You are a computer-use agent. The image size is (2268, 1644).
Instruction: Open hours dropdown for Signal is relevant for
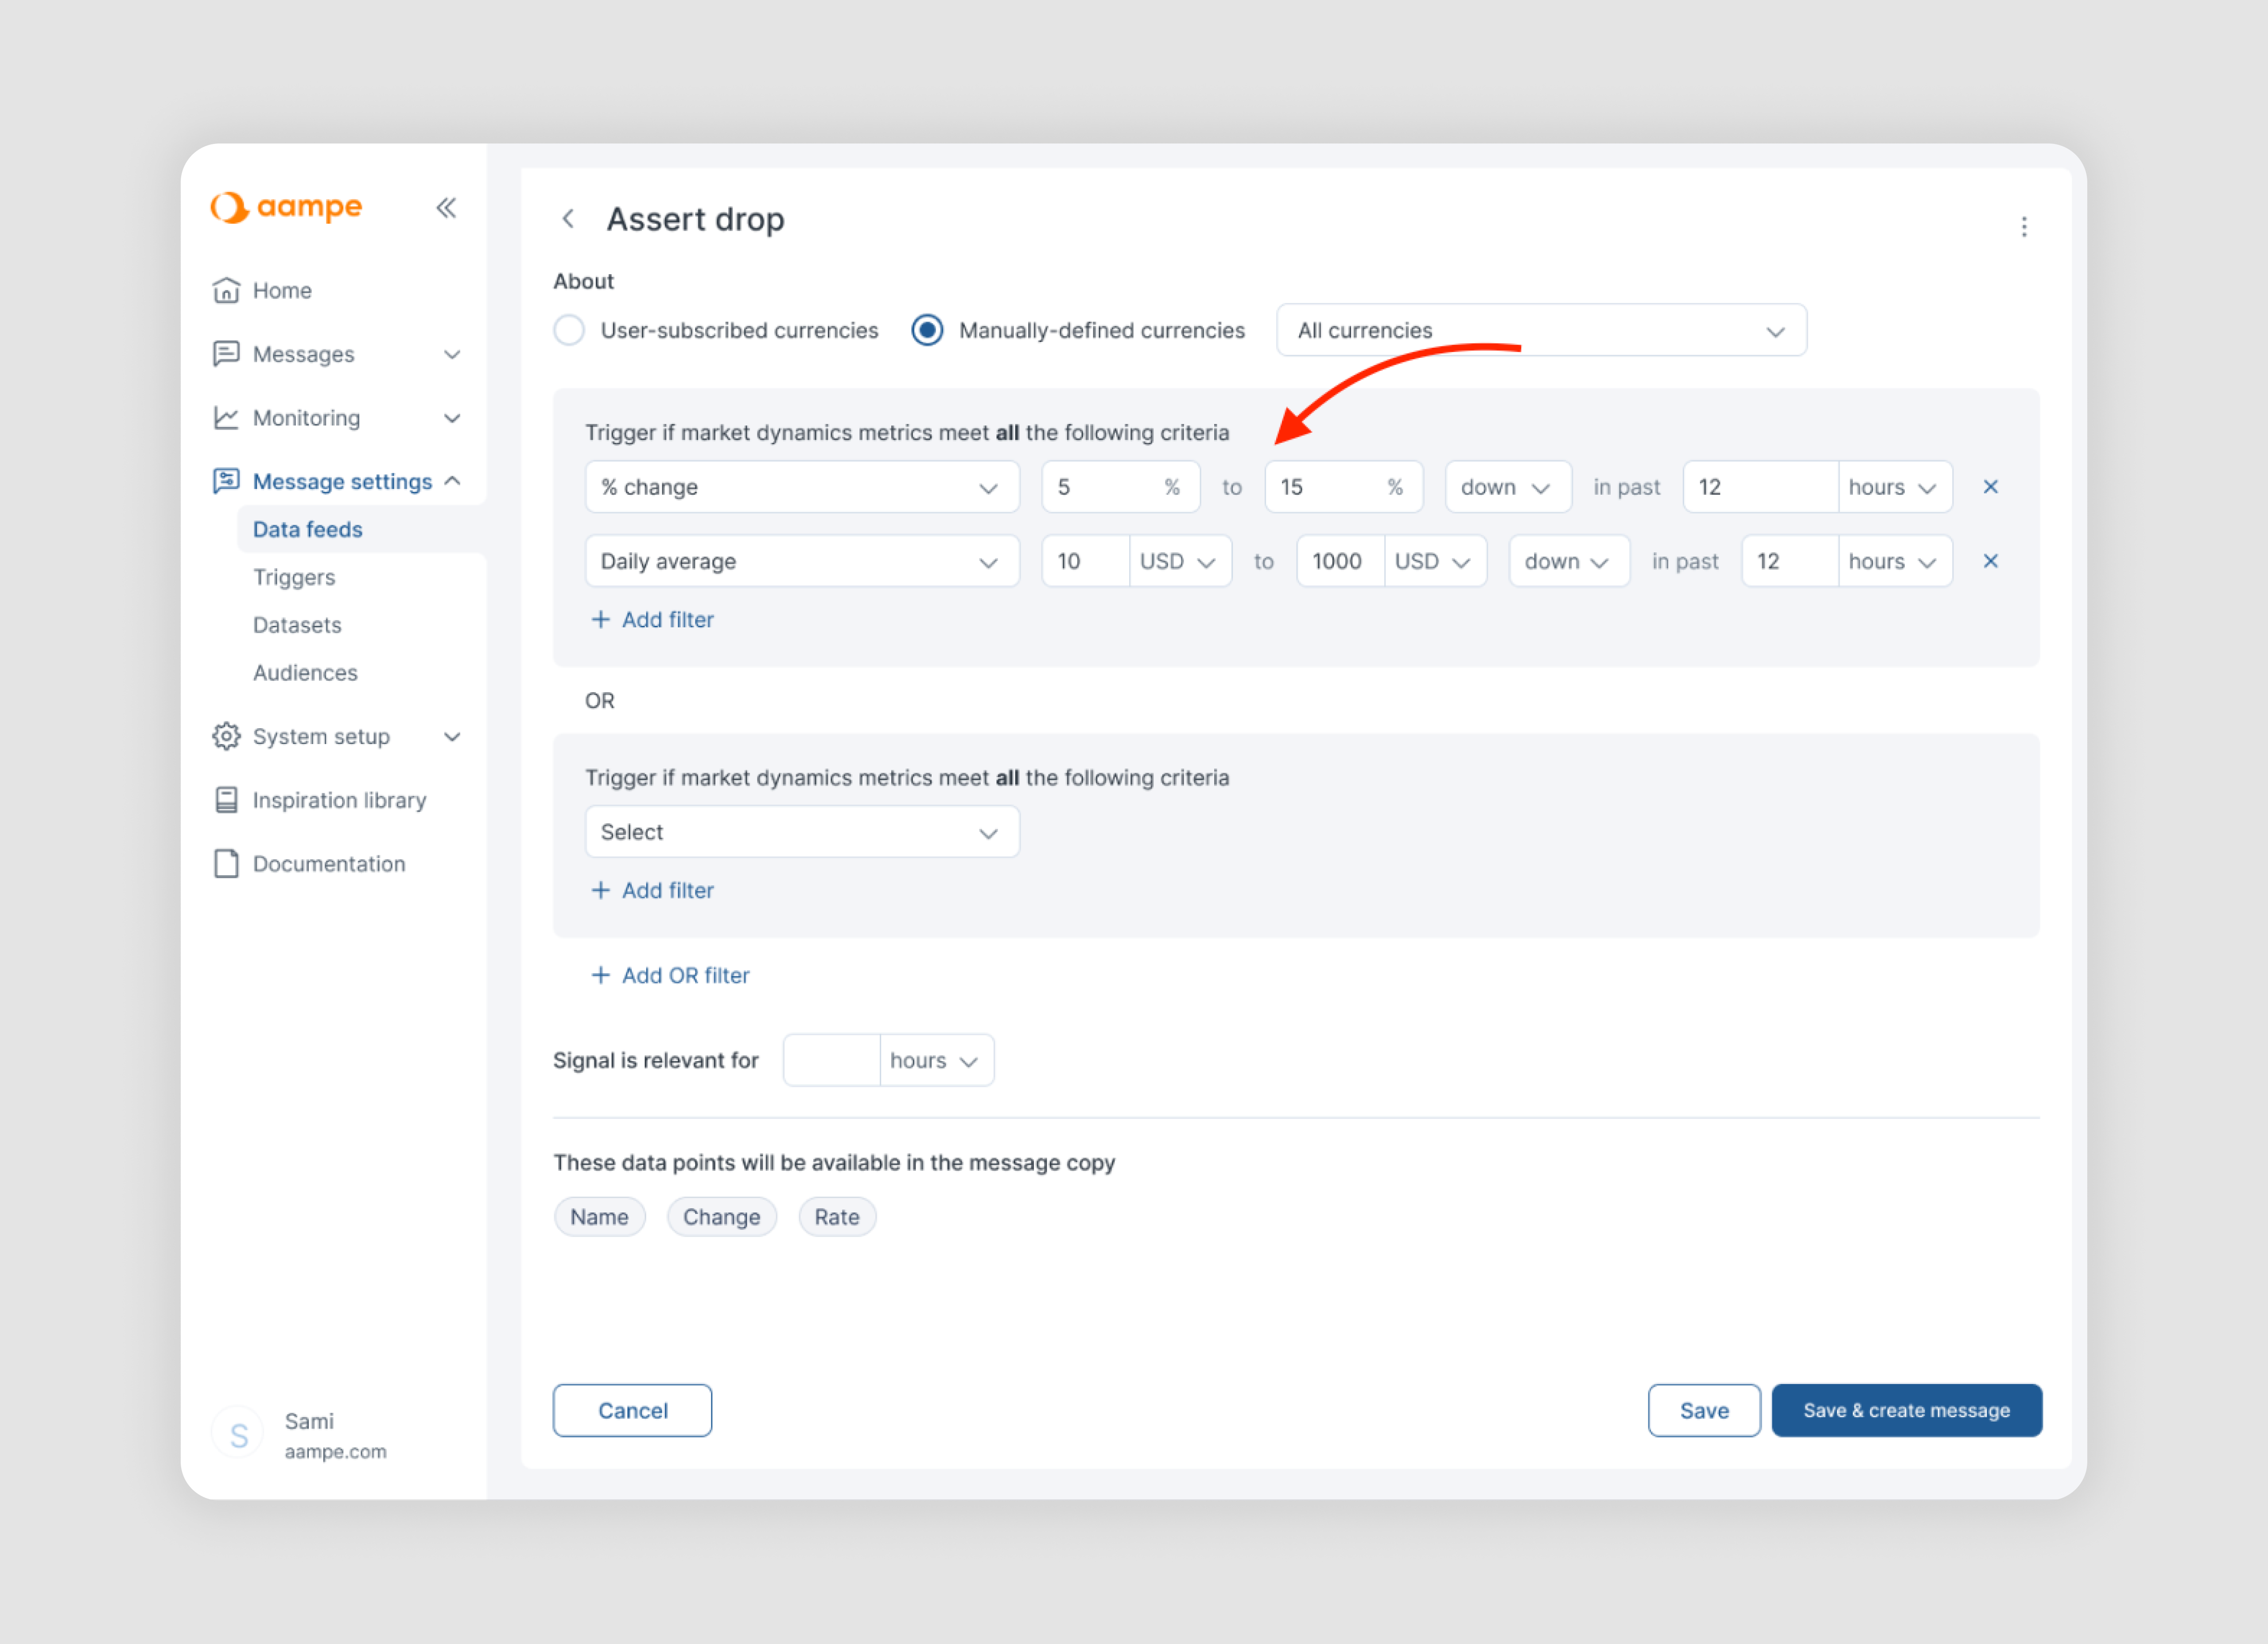pos(936,1060)
